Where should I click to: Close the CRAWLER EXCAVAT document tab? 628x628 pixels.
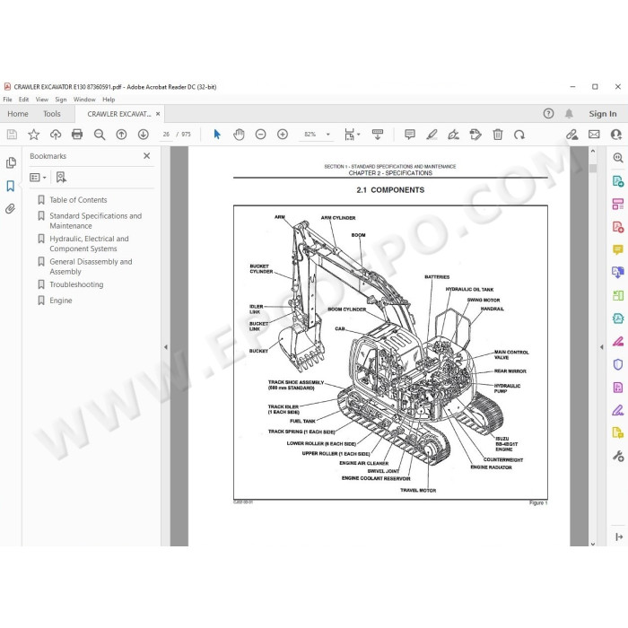pyautogui.click(x=158, y=114)
